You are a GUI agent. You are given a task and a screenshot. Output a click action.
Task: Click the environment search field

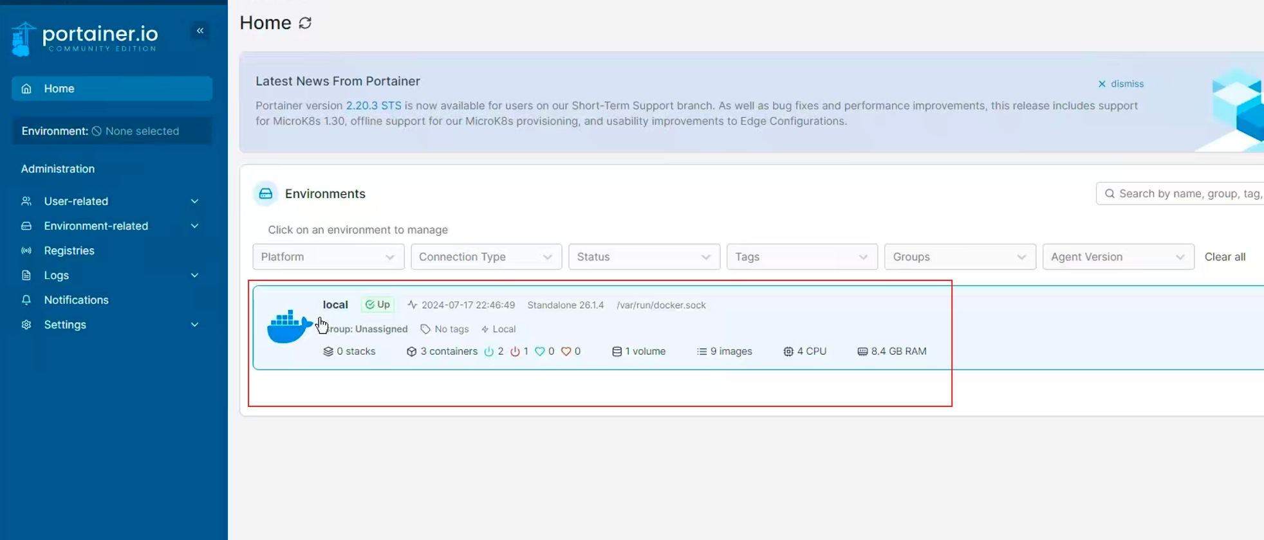(x=1180, y=194)
